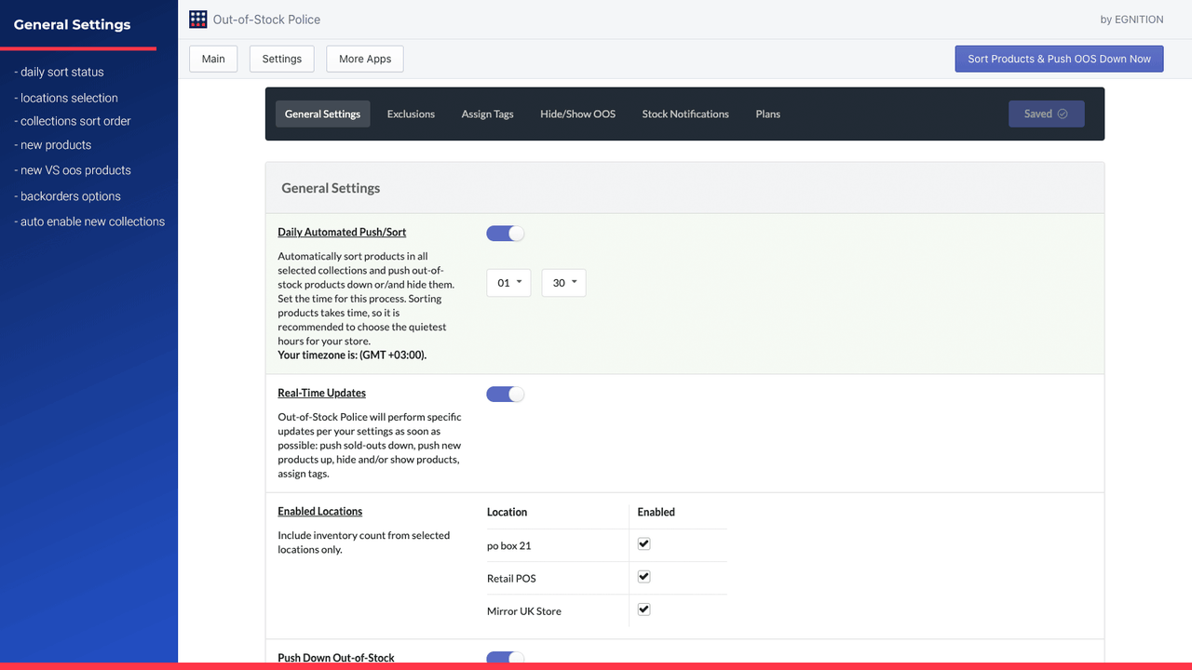Click the Saved button
Viewport: 1192px width, 670px height.
[1046, 114]
